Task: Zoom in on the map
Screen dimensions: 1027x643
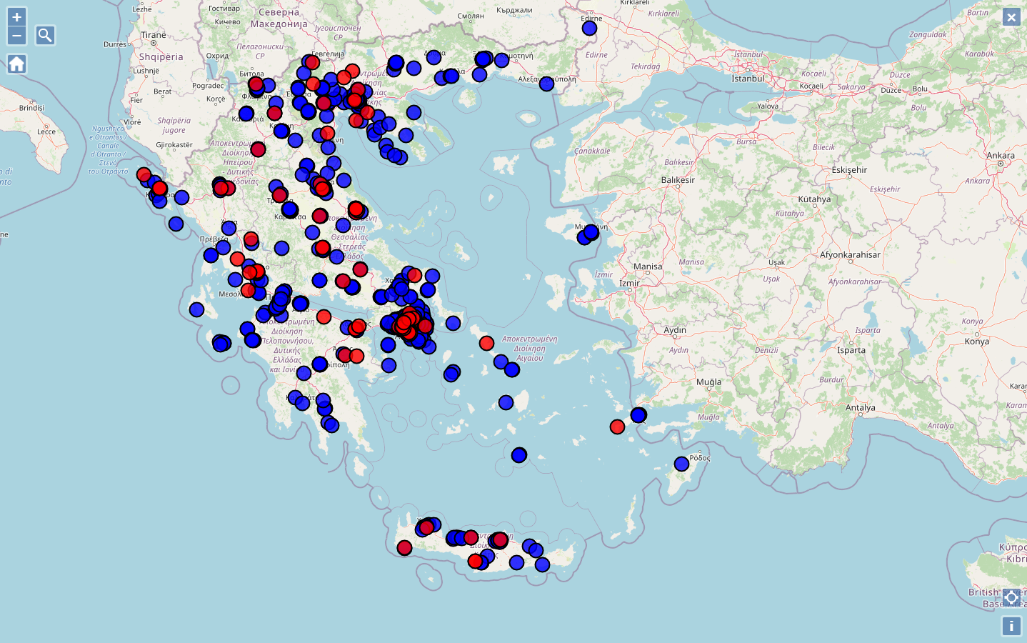Action: (16, 16)
